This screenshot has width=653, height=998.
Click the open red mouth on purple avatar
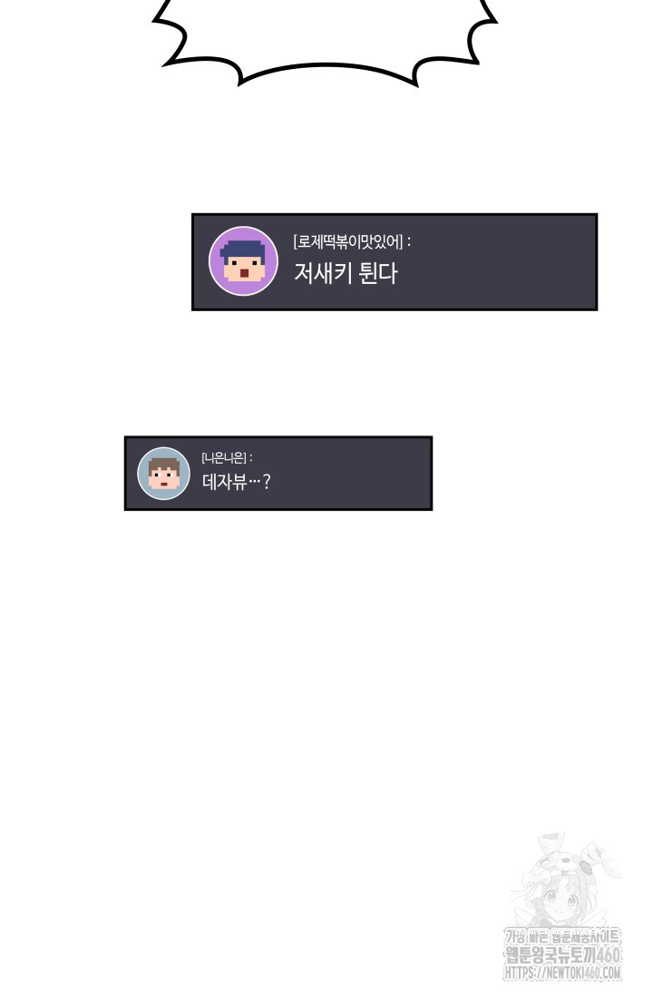[244, 274]
